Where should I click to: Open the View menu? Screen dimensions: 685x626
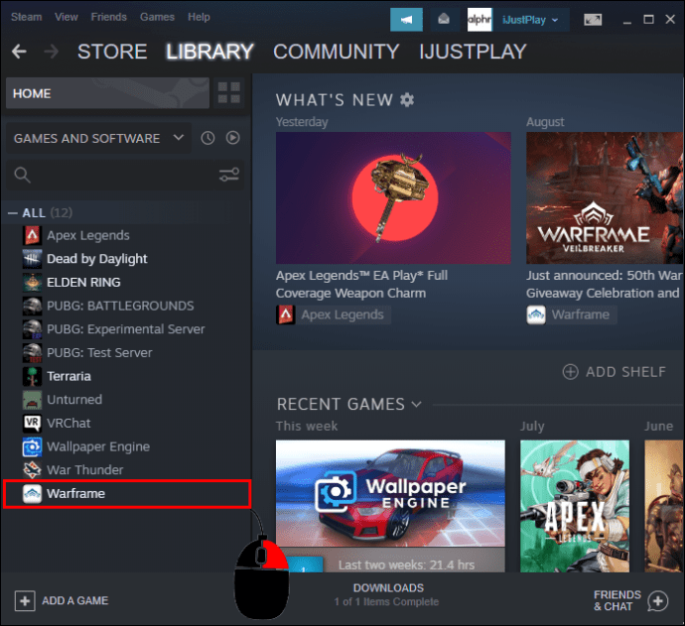tap(66, 17)
